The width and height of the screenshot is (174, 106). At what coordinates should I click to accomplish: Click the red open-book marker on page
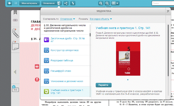pos(37,66)
